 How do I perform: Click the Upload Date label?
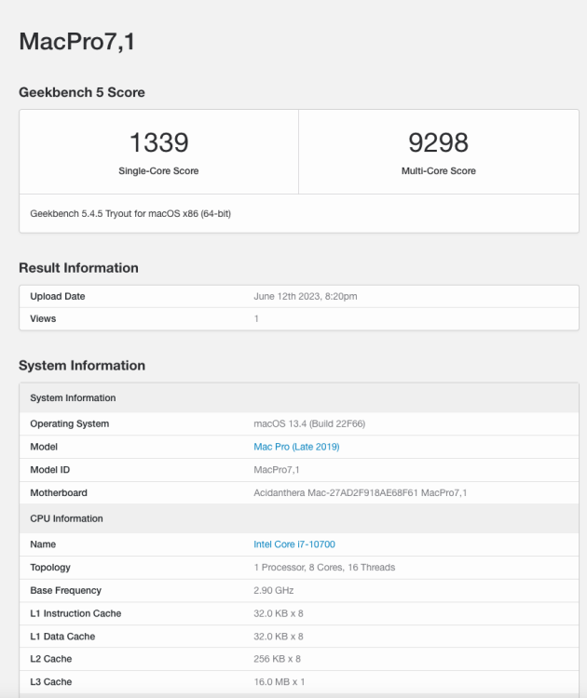click(x=58, y=297)
